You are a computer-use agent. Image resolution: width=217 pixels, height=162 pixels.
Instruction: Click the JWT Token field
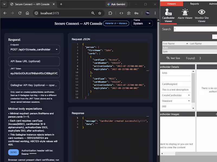click(x=34, y=73)
